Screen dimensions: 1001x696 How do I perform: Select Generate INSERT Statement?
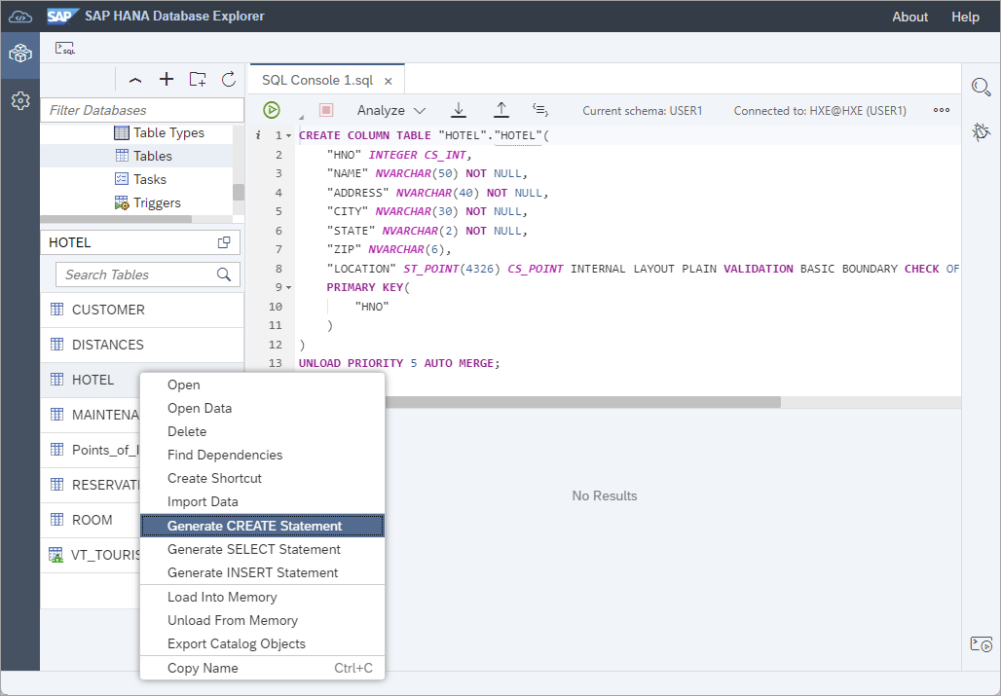(262, 573)
